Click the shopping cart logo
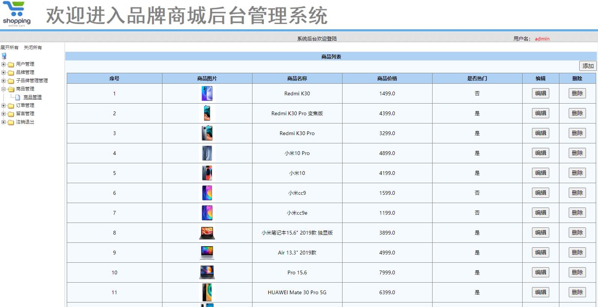Screen dimensions: 598x307 (x=17, y=14)
